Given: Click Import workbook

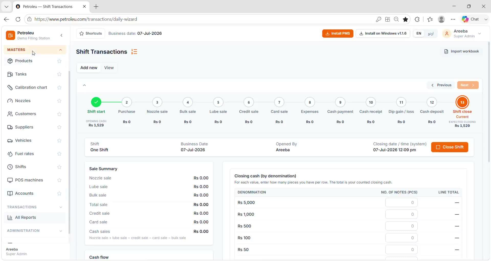Looking at the screenshot, I should pos(462,51).
